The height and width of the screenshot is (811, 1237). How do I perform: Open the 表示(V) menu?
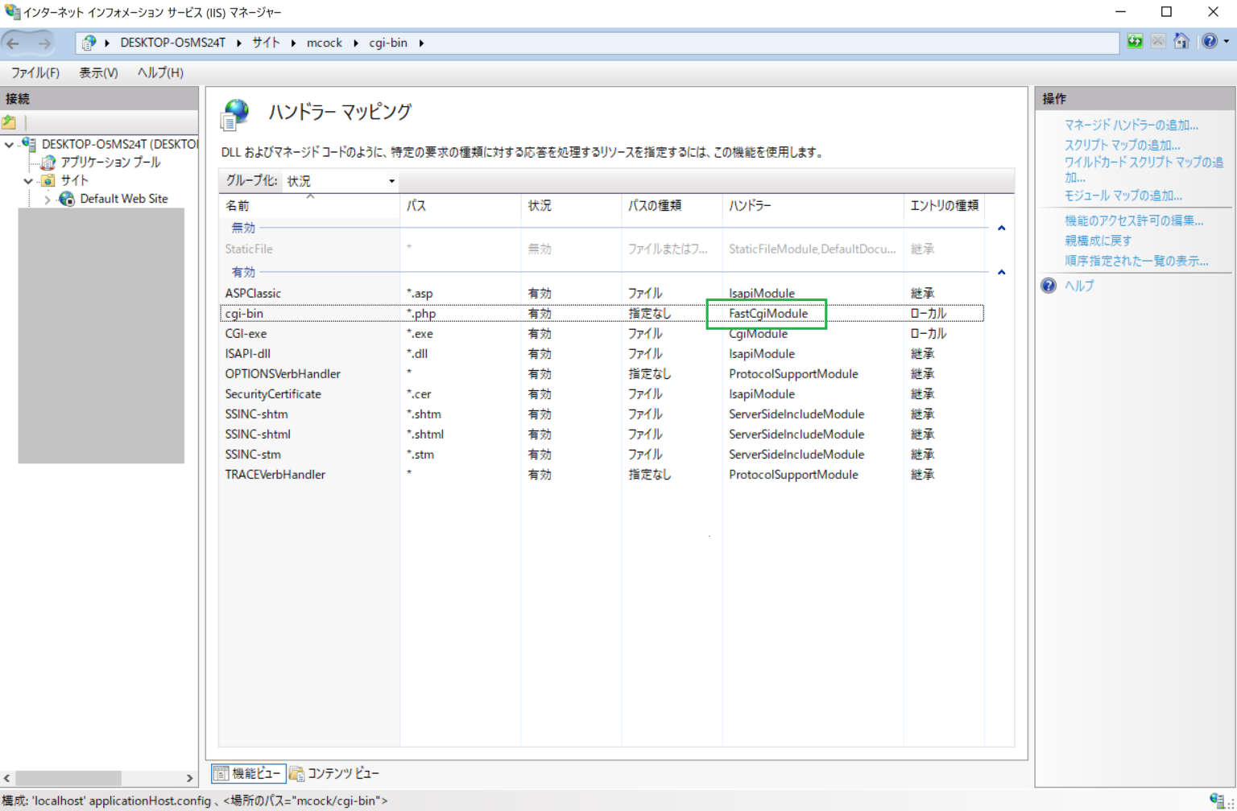tap(98, 72)
